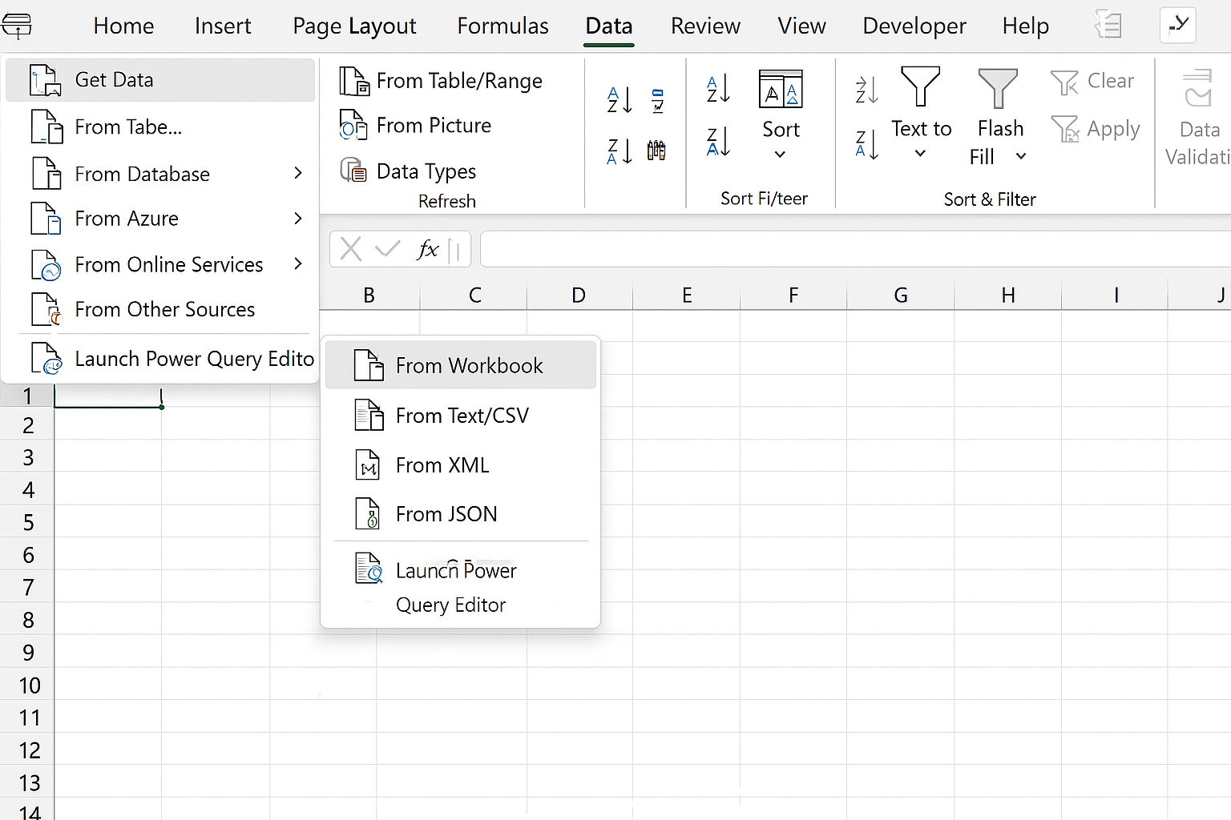The width and height of the screenshot is (1231, 820).
Task: Switch to the Home tab
Action: pyautogui.click(x=123, y=26)
